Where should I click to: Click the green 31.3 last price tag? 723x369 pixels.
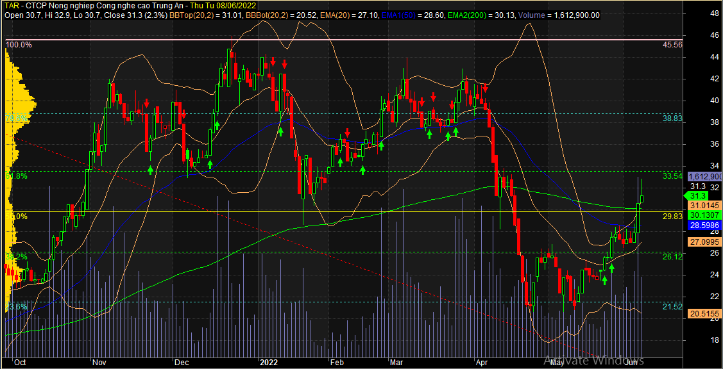(x=698, y=195)
